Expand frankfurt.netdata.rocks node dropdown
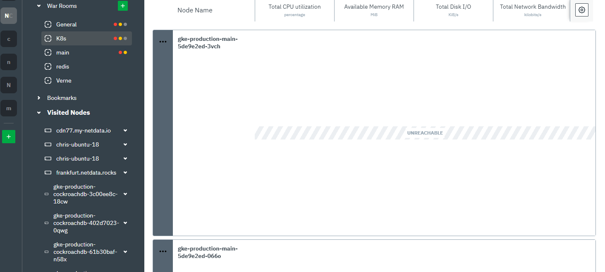The width and height of the screenshot is (605, 272). click(125, 173)
